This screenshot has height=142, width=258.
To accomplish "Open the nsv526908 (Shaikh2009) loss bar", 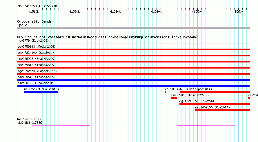I will [x=133, y=62].
